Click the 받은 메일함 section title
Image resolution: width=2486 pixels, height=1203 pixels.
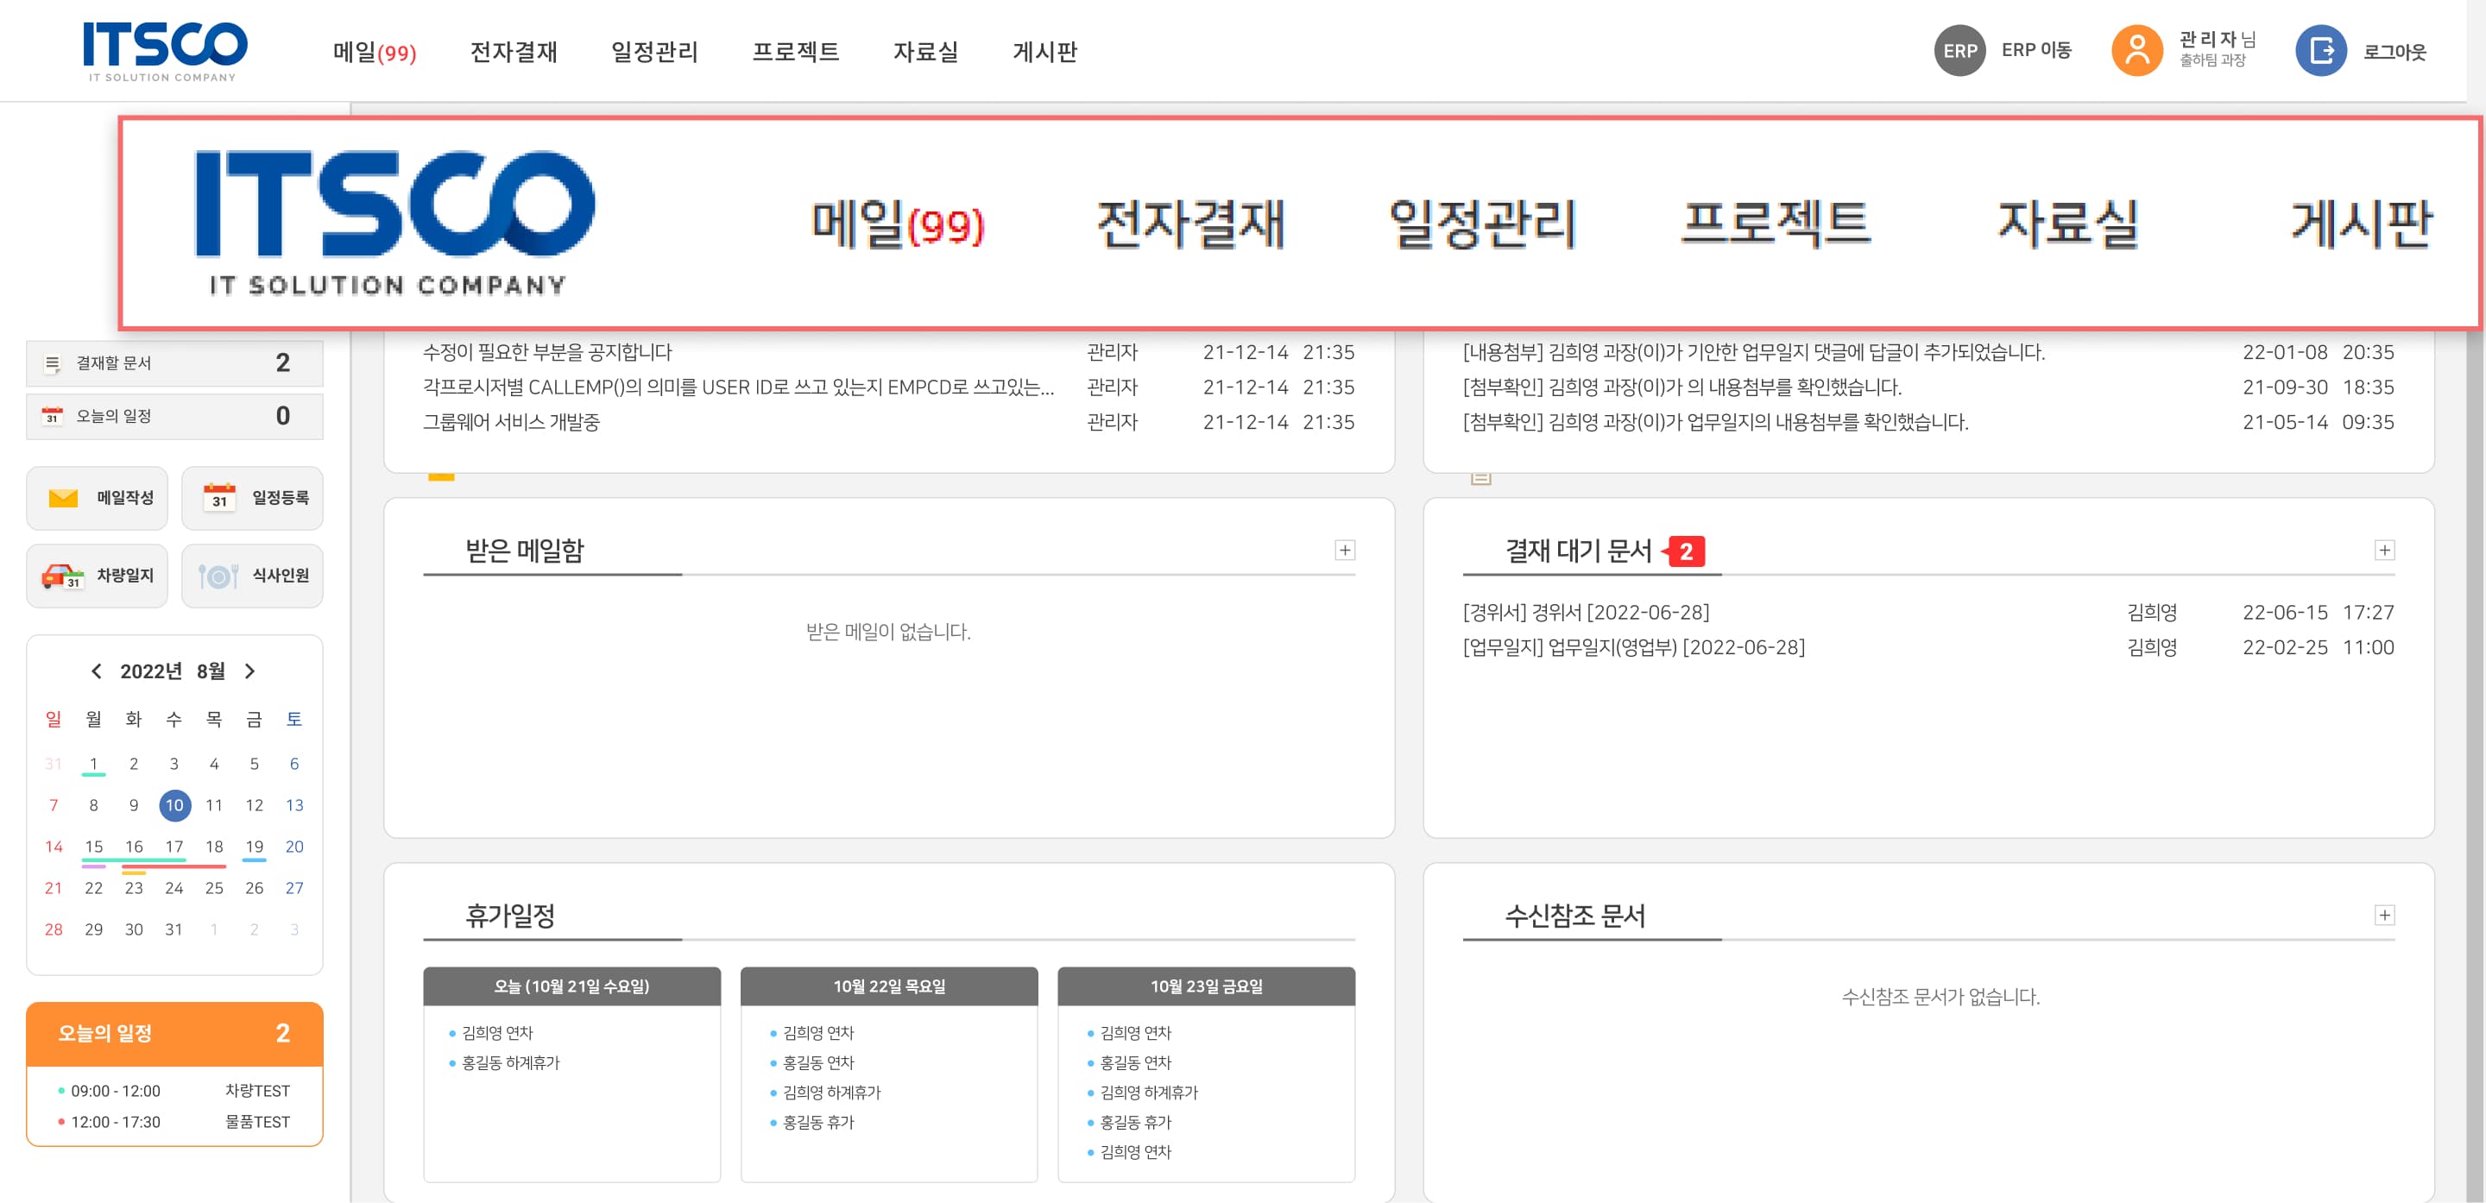525,551
